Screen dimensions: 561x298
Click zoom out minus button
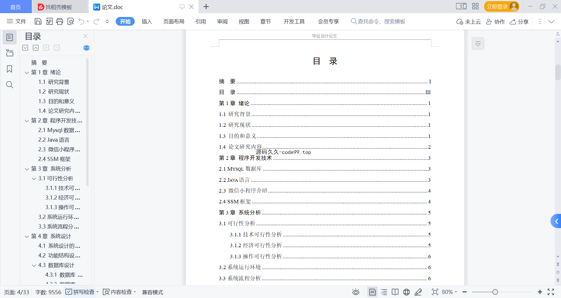[465, 292]
